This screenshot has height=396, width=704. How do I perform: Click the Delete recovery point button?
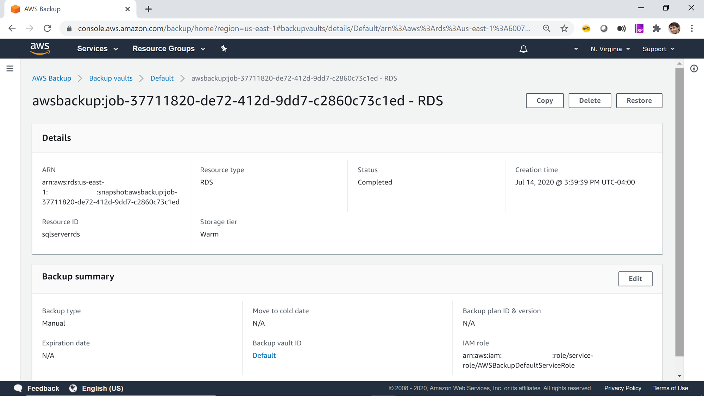click(590, 101)
